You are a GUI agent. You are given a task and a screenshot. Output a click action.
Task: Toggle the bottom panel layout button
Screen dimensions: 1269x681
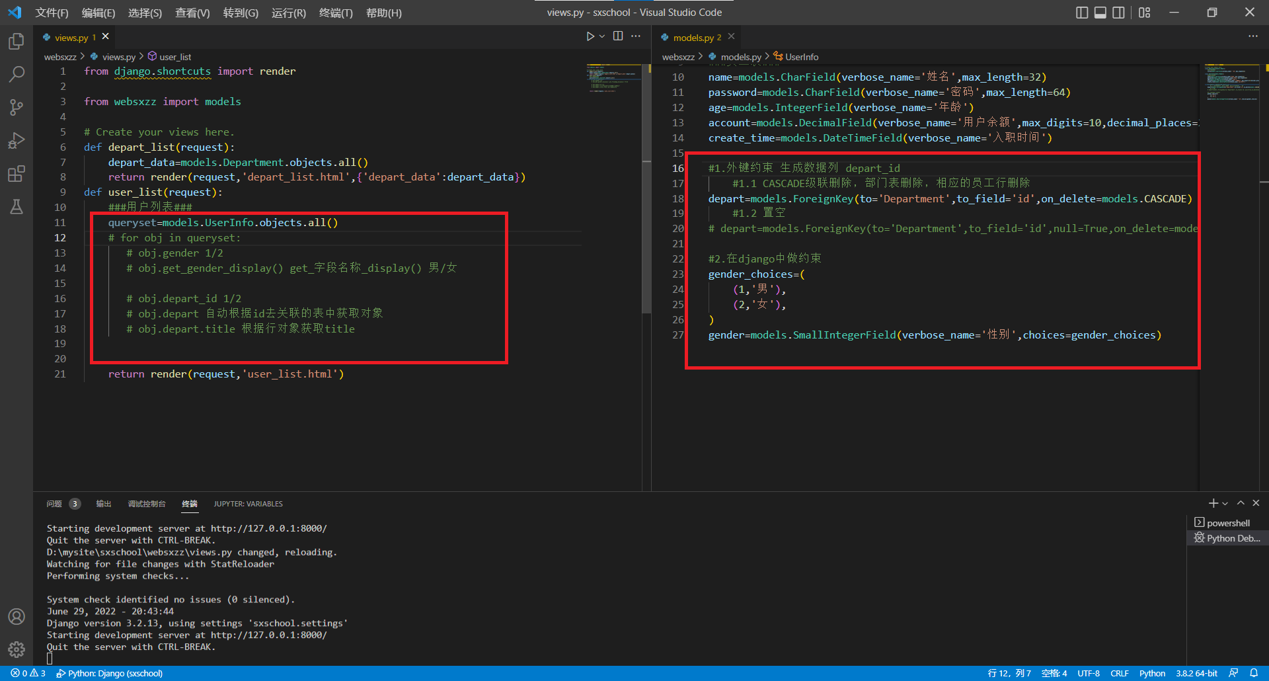[1100, 13]
